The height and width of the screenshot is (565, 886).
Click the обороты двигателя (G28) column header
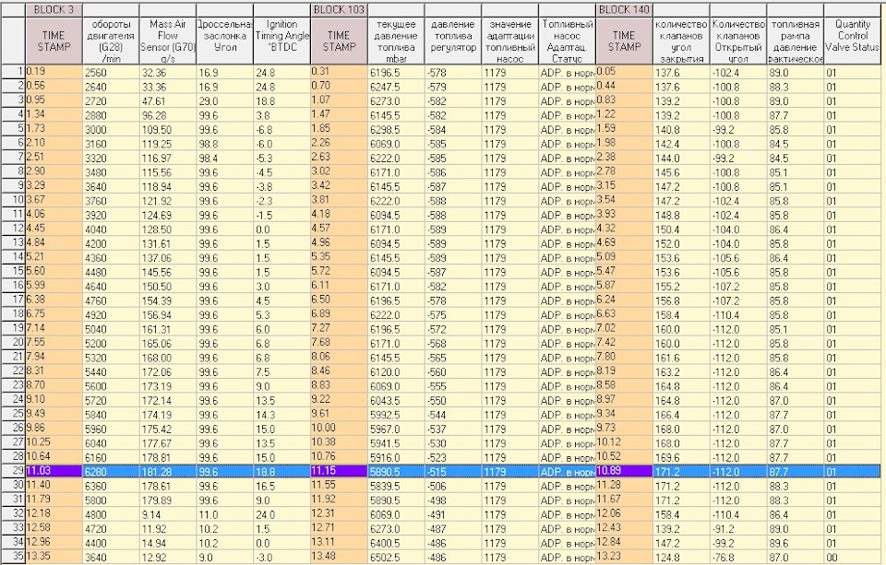[x=110, y=41]
